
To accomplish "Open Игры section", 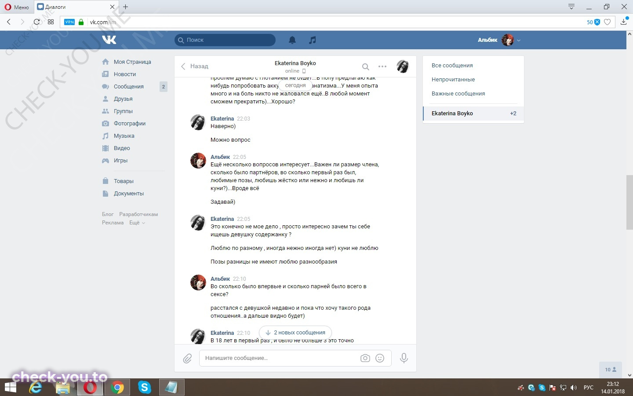I will [x=120, y=161].
